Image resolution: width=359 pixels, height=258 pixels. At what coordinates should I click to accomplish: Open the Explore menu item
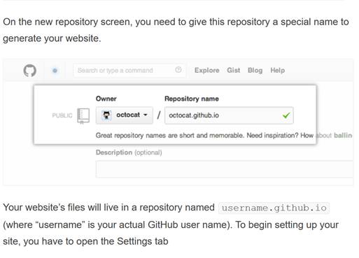207,71
